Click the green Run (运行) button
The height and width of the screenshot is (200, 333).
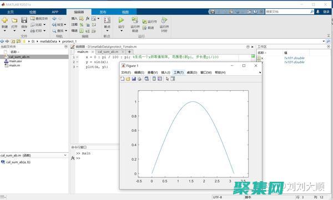(x=121, y=20)
